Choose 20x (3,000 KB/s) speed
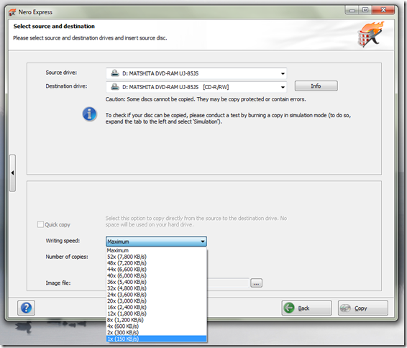 pyautogui.click(x=156, y=301)
